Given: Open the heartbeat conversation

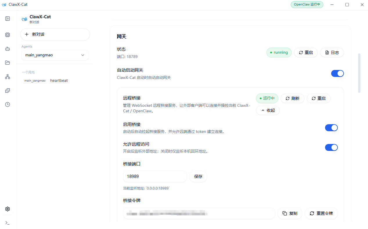Looking at the screenshot, I should coord(59,80).
